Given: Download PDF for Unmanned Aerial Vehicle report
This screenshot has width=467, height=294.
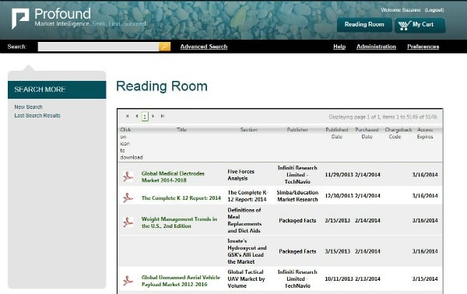Looking at the screenshot, I should [128, 281].
